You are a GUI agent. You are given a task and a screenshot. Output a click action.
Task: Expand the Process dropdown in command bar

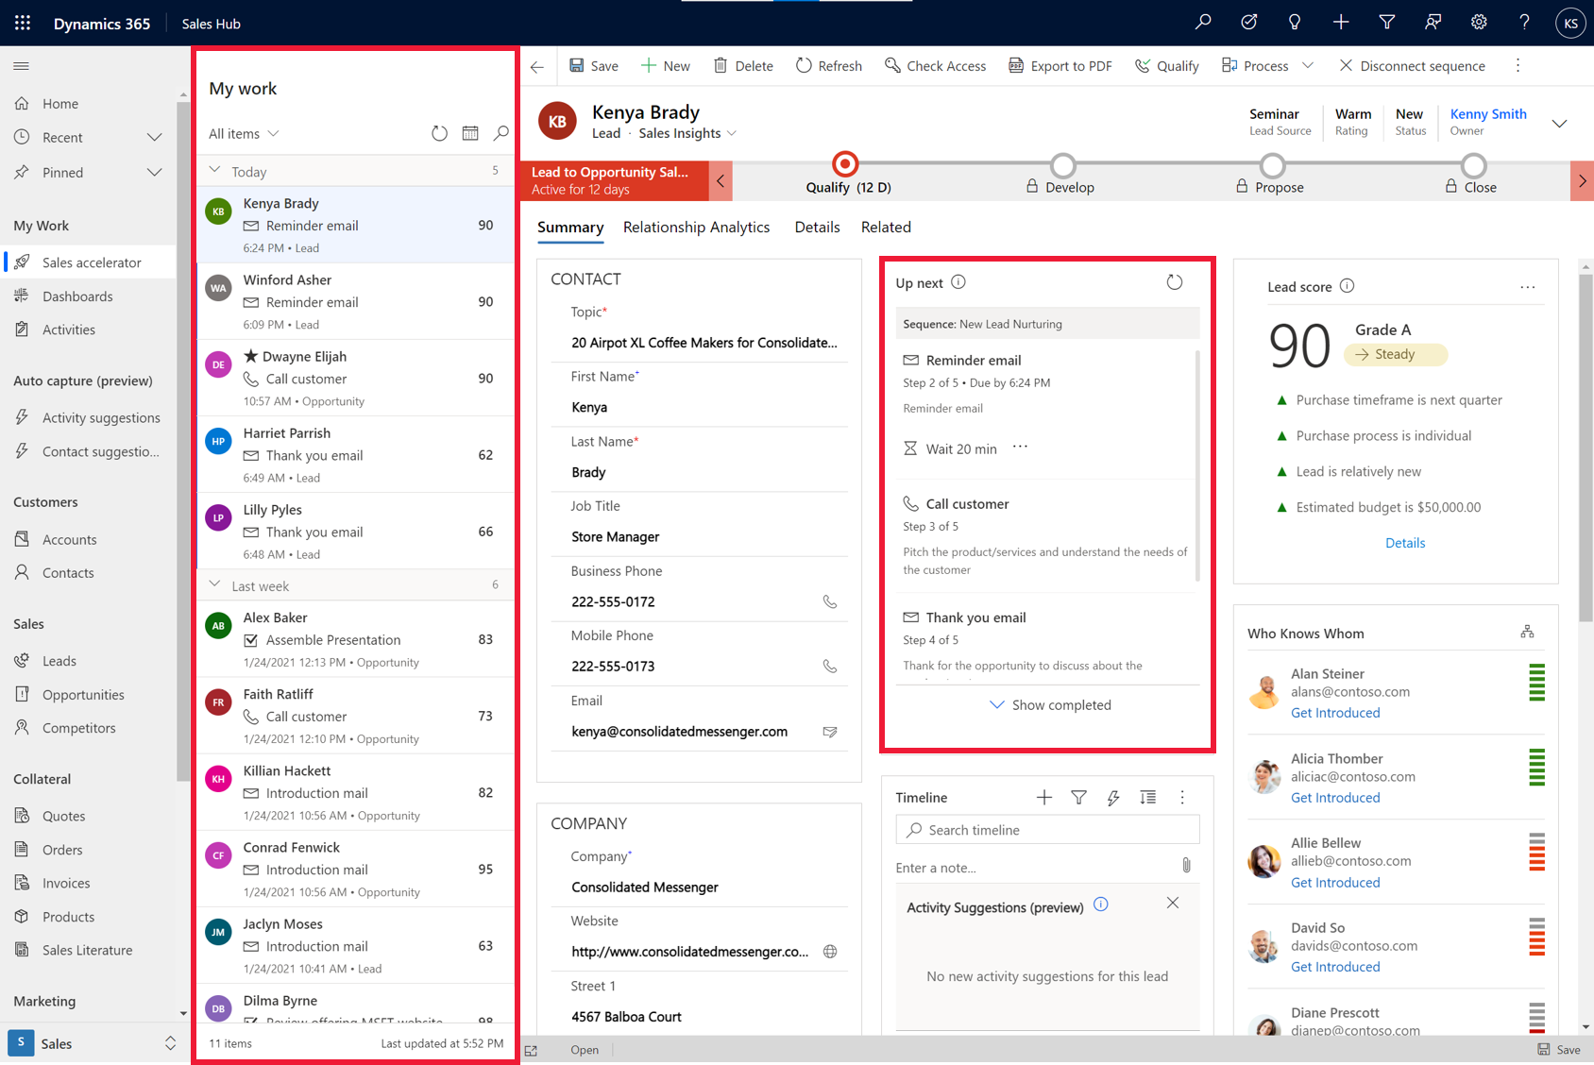pos(1309,65)
